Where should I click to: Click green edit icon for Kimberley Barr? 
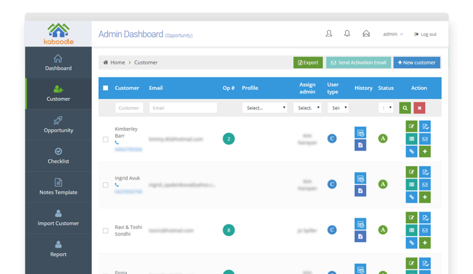click(x=411, y=126)
